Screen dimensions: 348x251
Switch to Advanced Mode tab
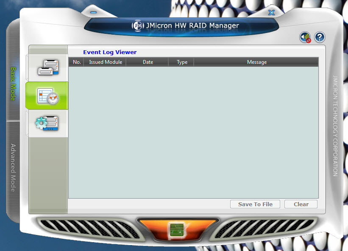pos(13,168)
